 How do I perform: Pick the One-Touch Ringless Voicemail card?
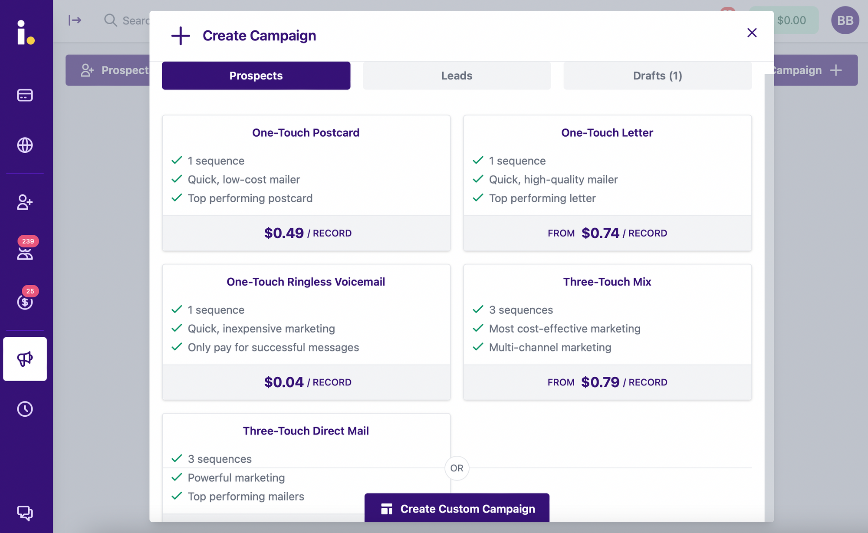(306, 332)
